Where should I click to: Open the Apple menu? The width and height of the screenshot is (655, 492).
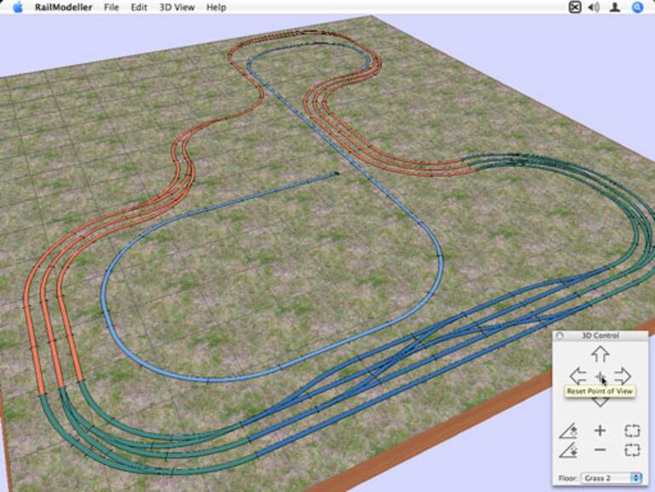point(17,7)
